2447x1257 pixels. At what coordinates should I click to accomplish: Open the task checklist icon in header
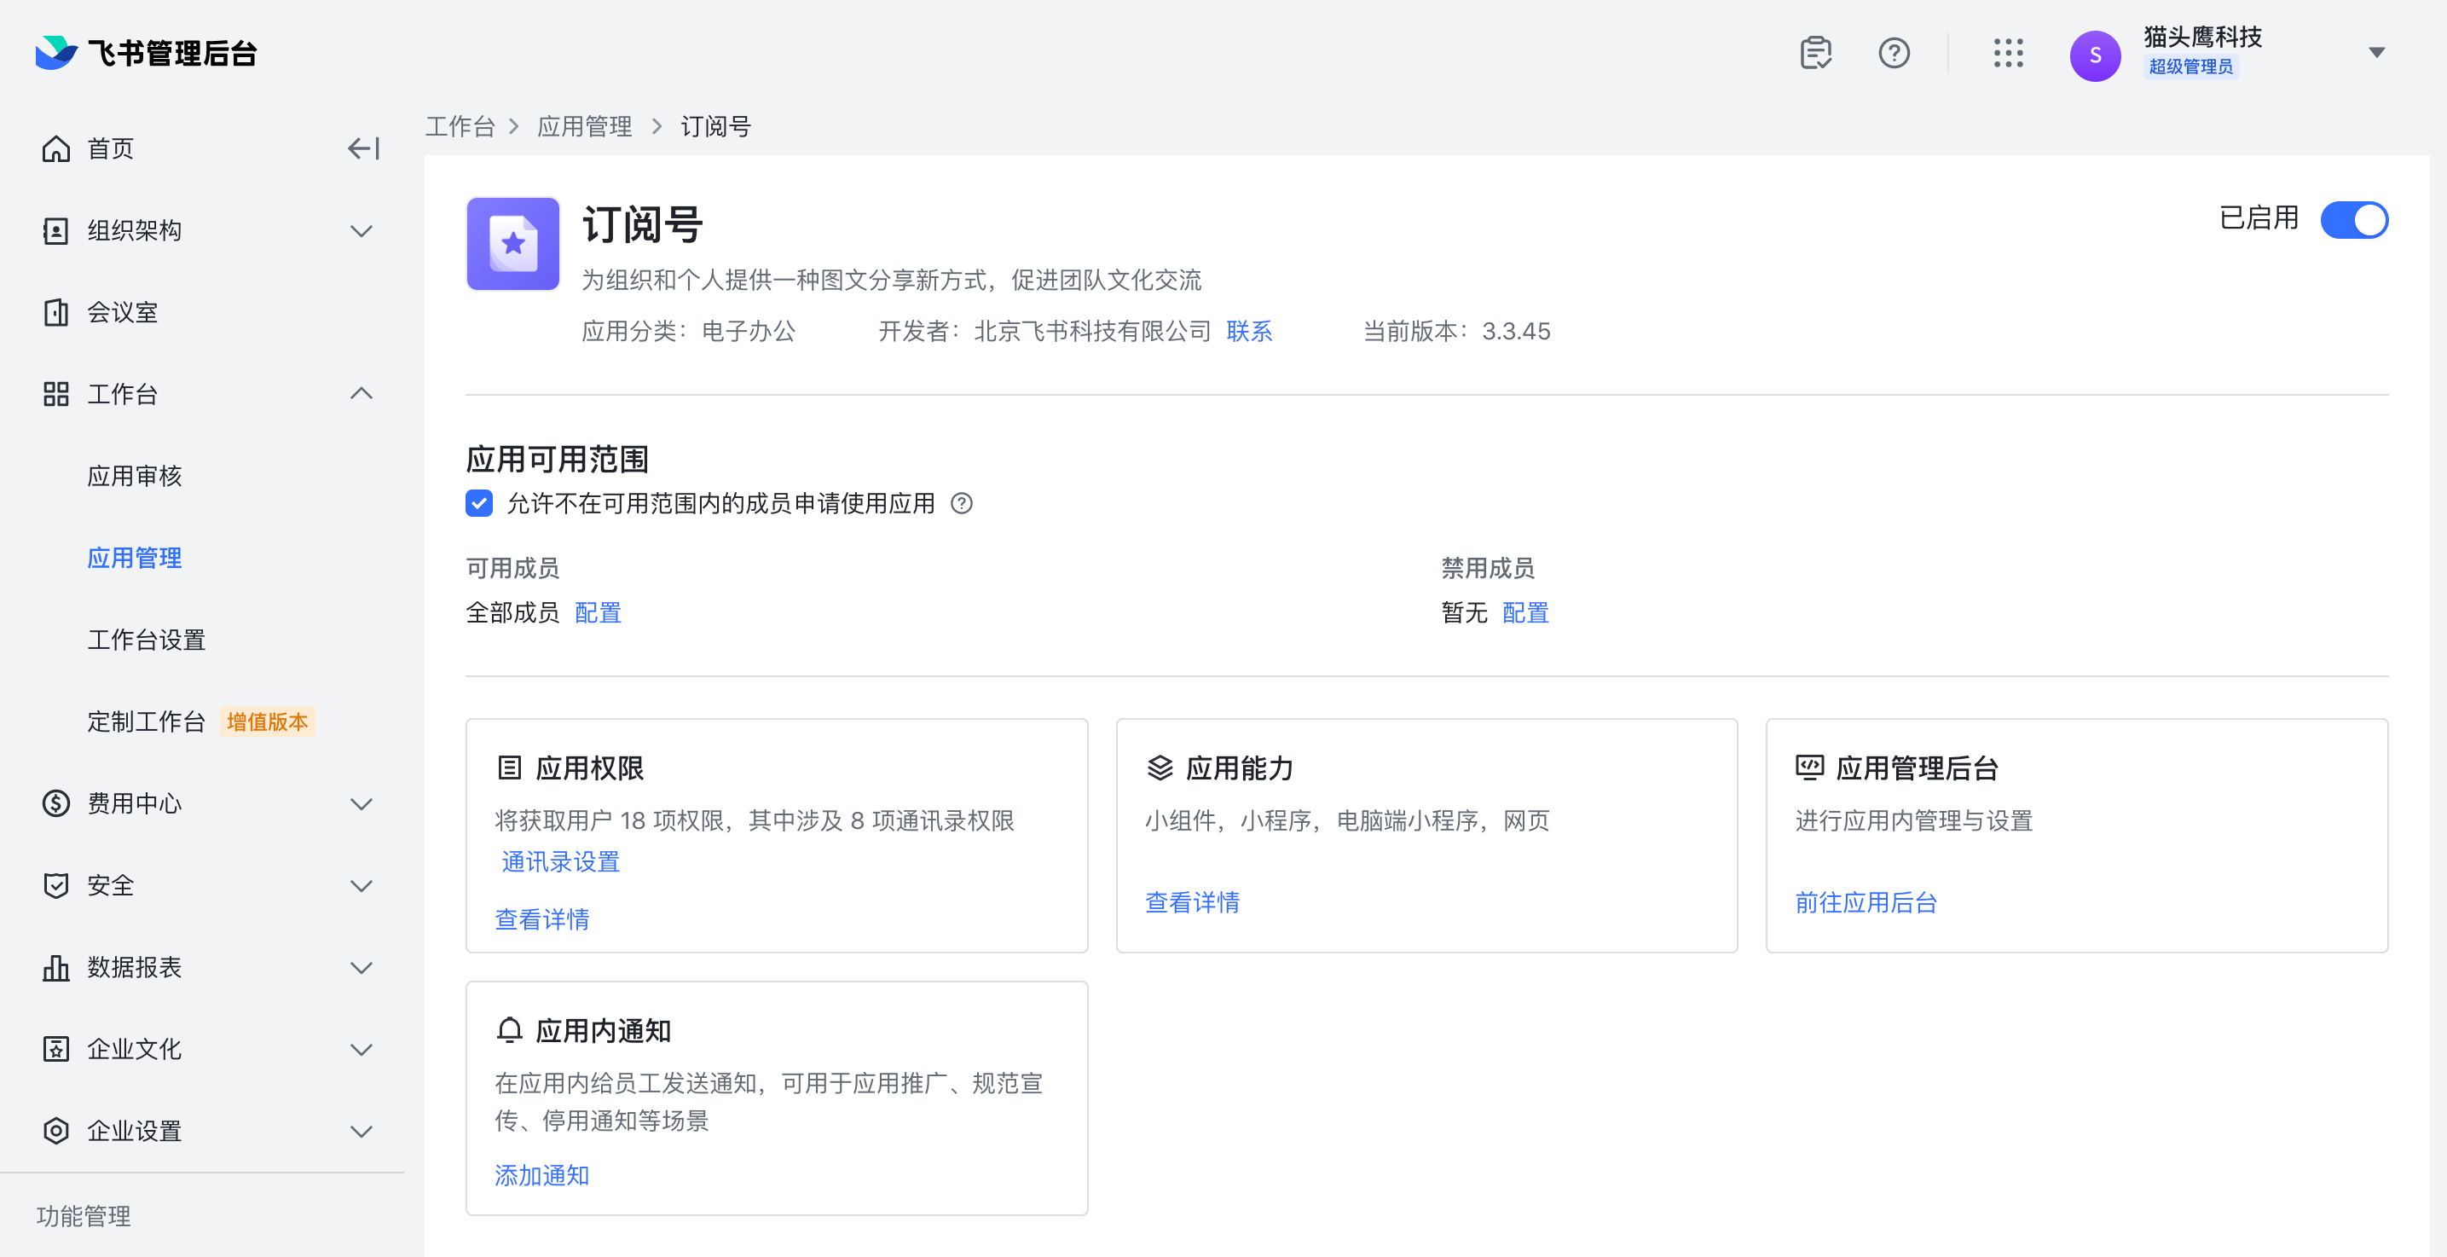tap(1815, 53)
